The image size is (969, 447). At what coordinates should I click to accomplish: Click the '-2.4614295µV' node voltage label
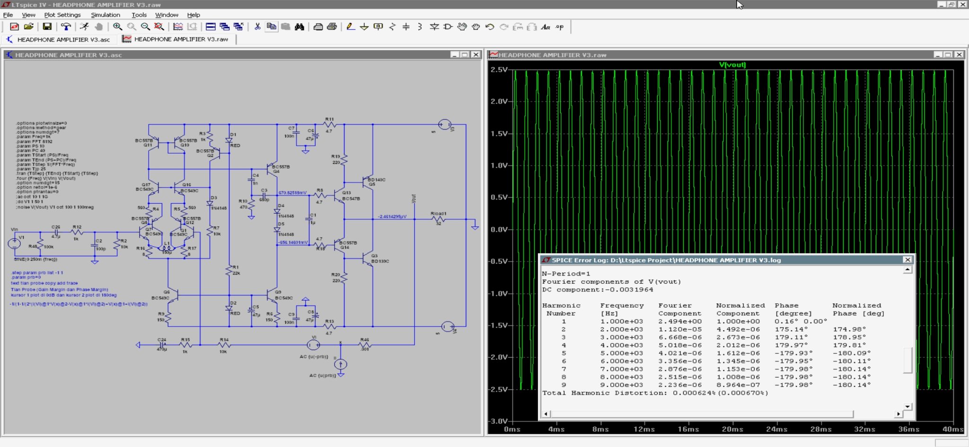click(392, 217)
